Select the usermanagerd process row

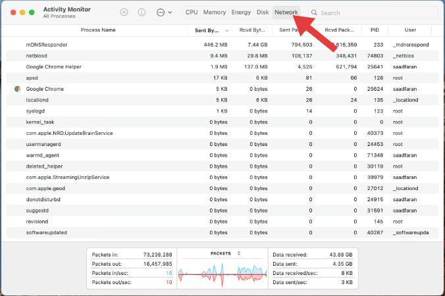coord(222,144)
